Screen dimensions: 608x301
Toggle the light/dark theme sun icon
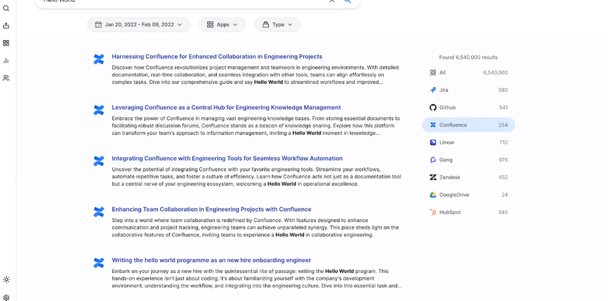pyautogui.click(x=6, y=280)
